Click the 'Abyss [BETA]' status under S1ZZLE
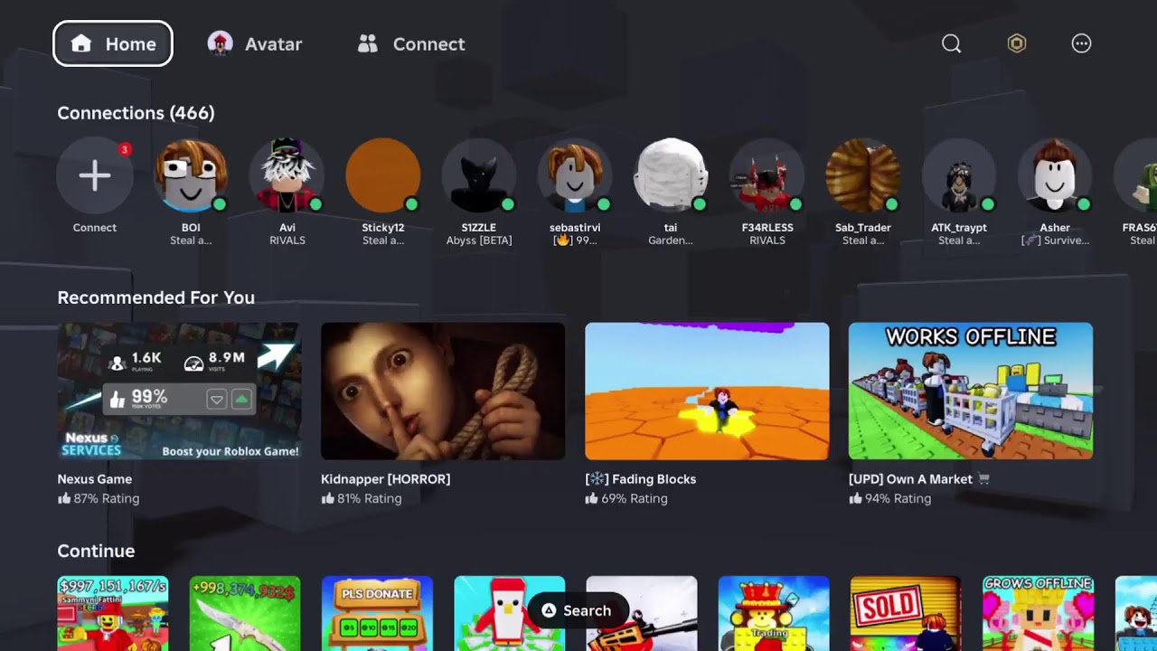 click(x=479, y=241)
